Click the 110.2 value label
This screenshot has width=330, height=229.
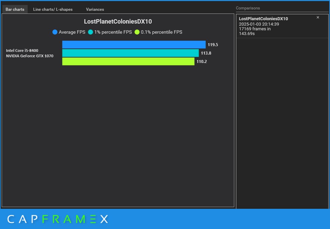coord(202,61)
